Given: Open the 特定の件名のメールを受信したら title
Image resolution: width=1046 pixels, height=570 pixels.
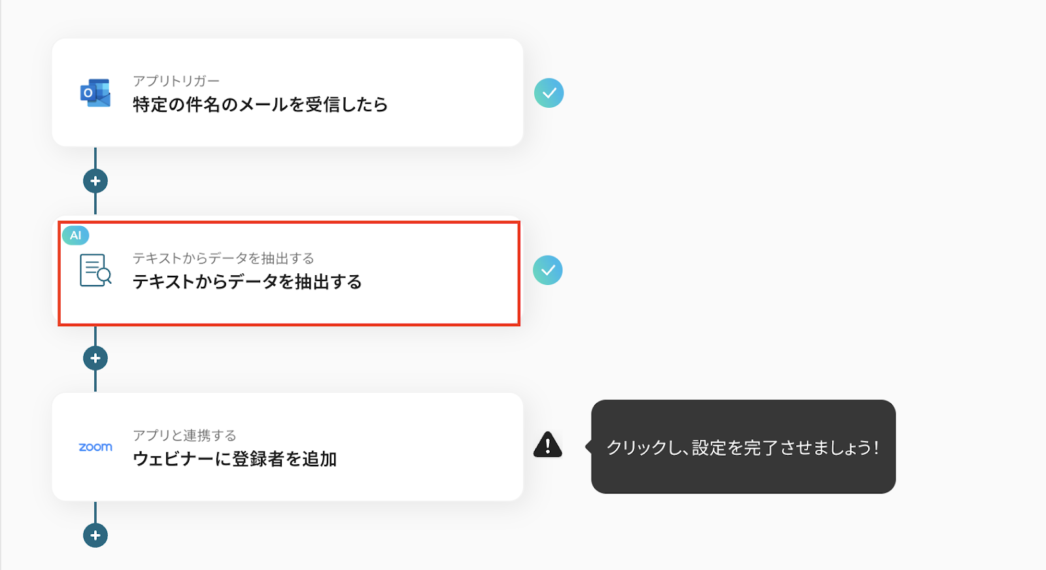Looking at the screenshot, I should (x=260, y=105).
